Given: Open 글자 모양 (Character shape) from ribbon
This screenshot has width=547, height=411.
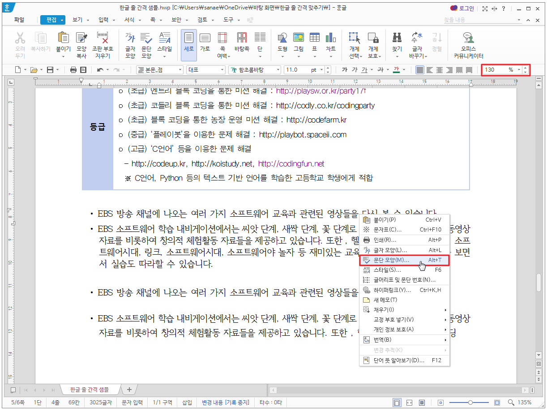Looking at the screenshot, I should (x=130, y=45).
